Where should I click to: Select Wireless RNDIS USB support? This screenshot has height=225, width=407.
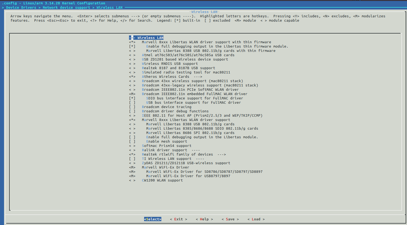(163, 64)
